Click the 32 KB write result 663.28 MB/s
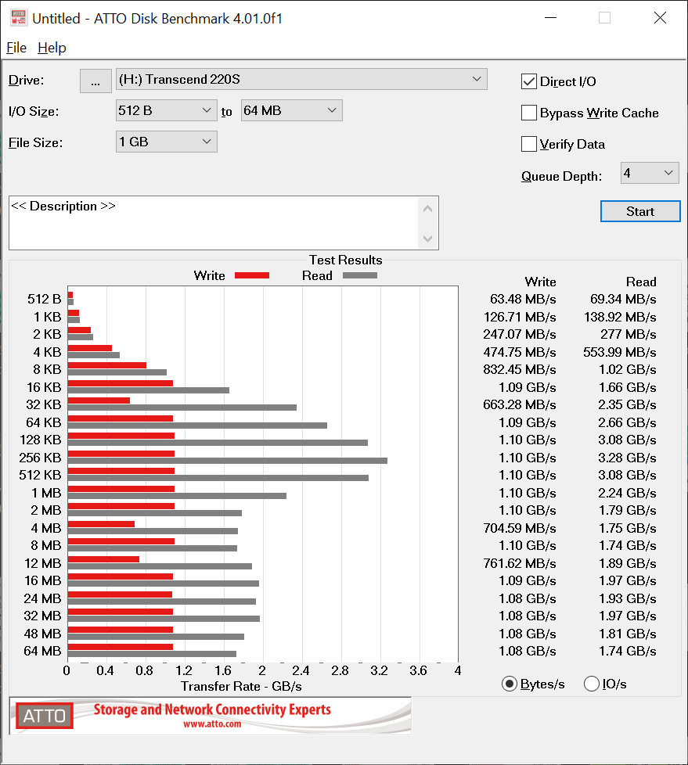 (520, 404)
